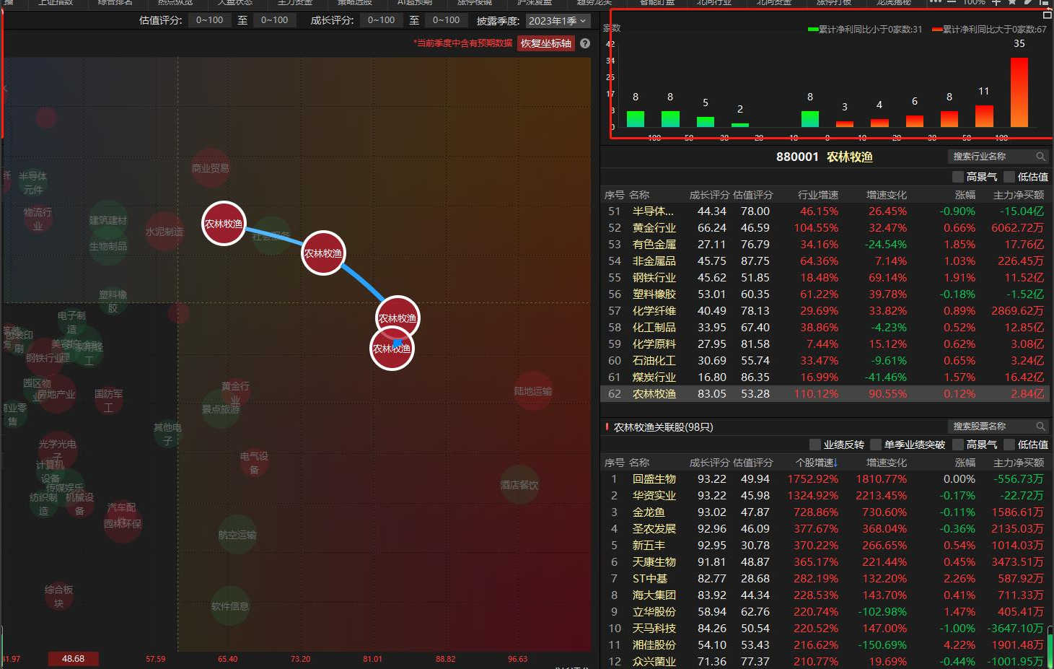The height and width of the screenshot is (669, 1054).
Task: Click the 个股增速 sort arrow header
Action: pyautogui.click(x=816, y=463)
